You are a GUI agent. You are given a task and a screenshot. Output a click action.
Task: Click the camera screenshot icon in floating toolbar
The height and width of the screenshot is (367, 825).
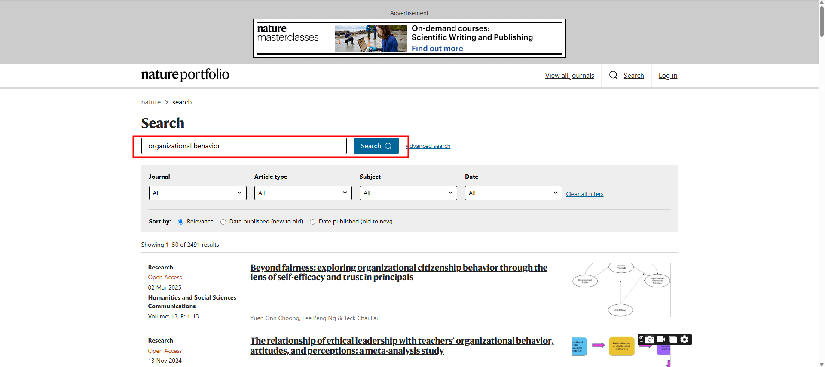pyautogui.click(x=650, y=339)
